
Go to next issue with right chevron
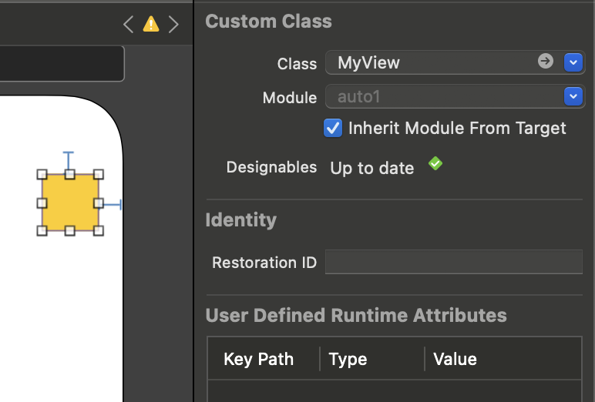pos(173,24)
